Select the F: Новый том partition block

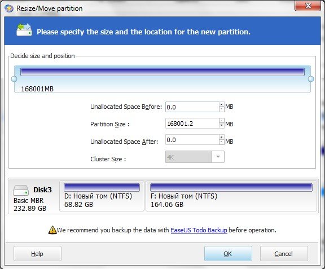pos(231,196)
